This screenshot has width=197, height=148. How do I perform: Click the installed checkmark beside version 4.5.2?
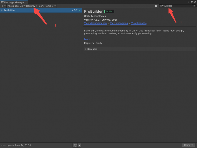(80, 10)
